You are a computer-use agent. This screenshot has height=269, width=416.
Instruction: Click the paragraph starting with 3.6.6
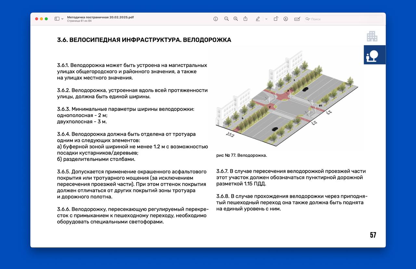click(133, 216)
